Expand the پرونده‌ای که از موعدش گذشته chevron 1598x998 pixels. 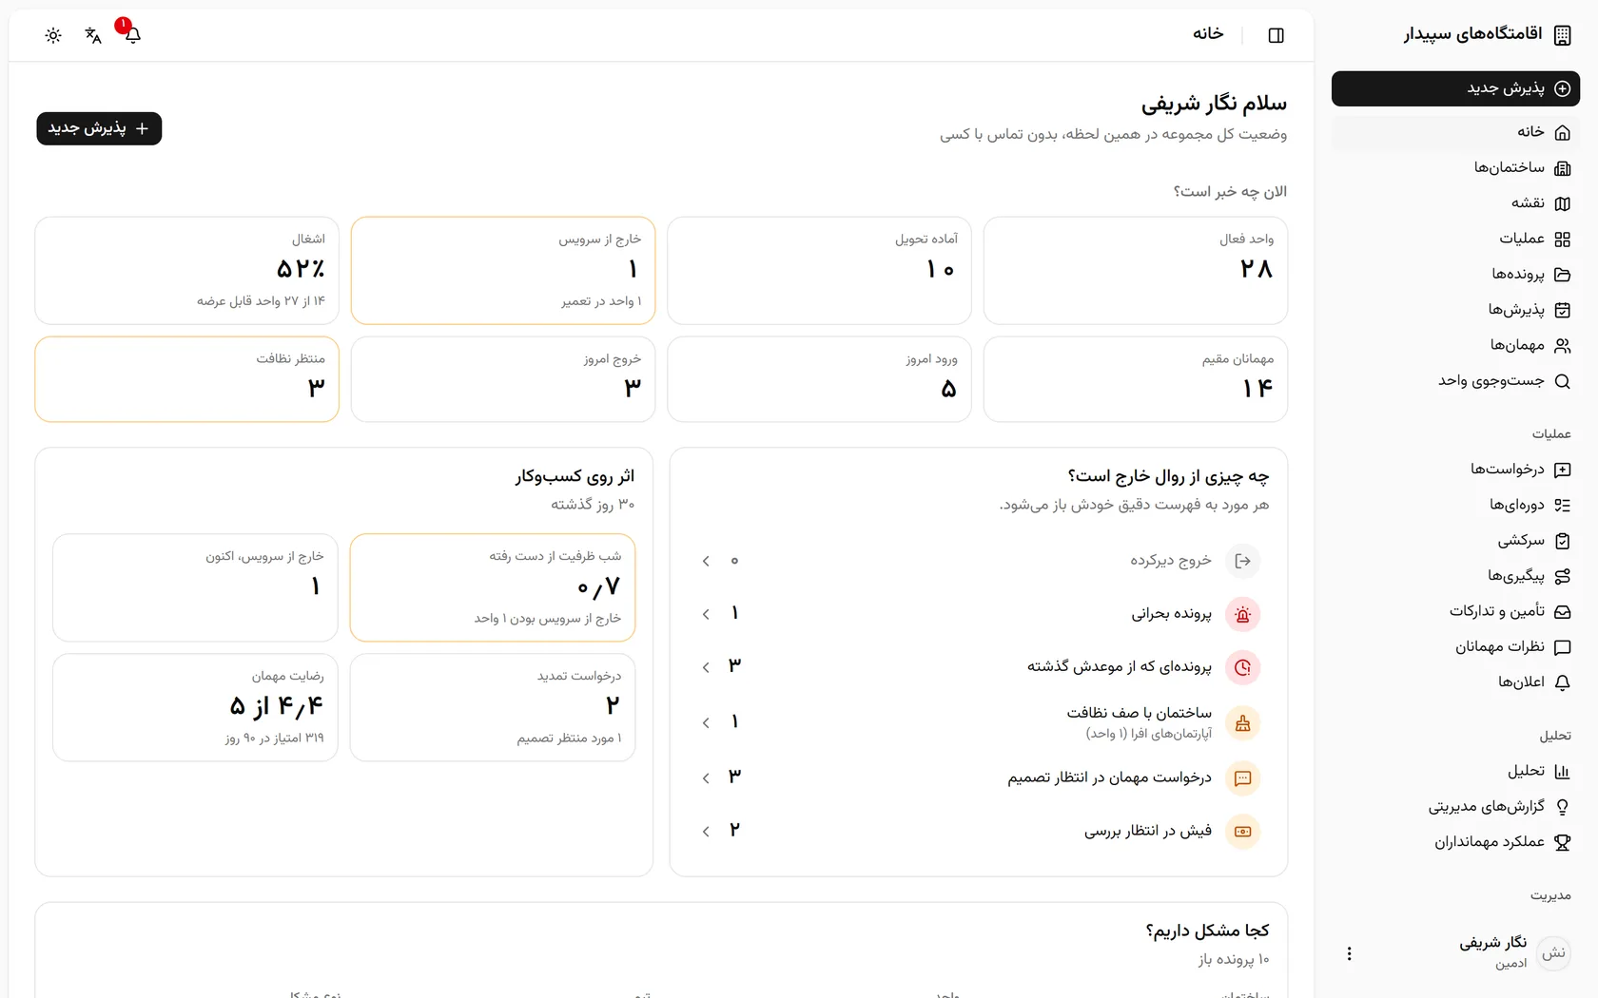[706, 667]
